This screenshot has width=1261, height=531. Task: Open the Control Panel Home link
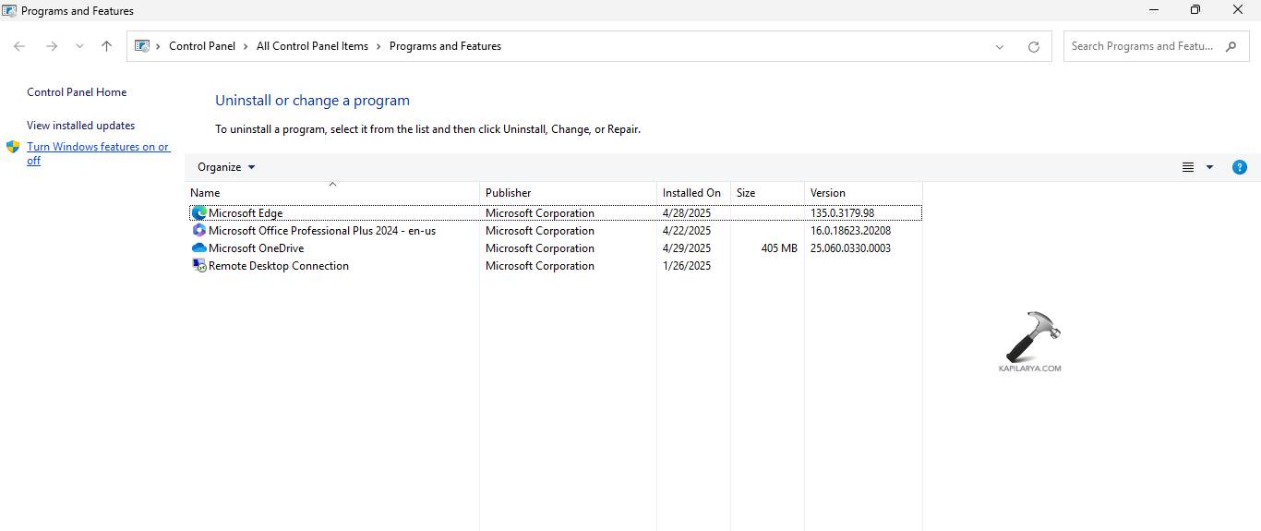(77, 92)
